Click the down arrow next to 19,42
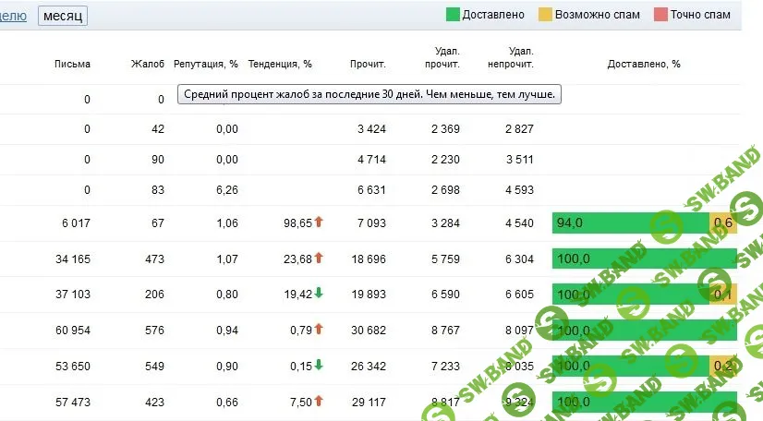Image resolution: width=763 pixels, height=421 pixels. [319, 293]
